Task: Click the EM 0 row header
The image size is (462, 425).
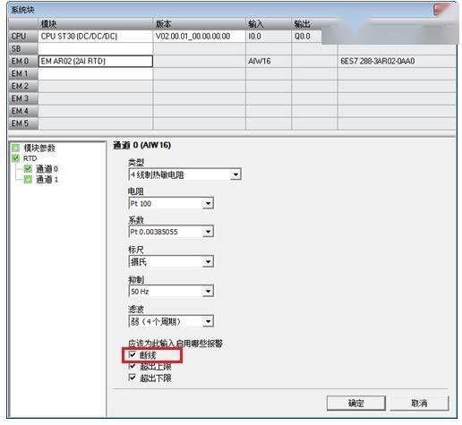Action: click(23, 61)
